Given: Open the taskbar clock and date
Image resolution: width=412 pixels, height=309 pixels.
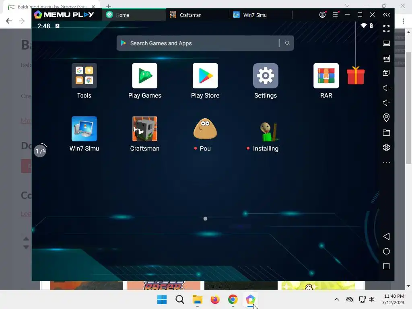Looking at the screenshot, I should point(393,299).
